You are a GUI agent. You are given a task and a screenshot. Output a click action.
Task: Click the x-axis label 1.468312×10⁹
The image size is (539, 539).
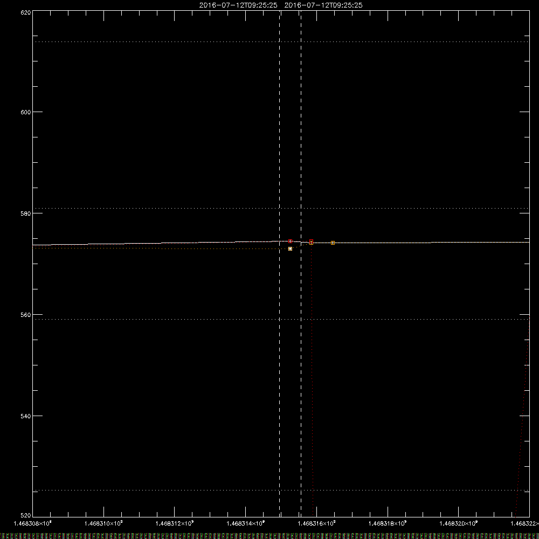[175, 523]
